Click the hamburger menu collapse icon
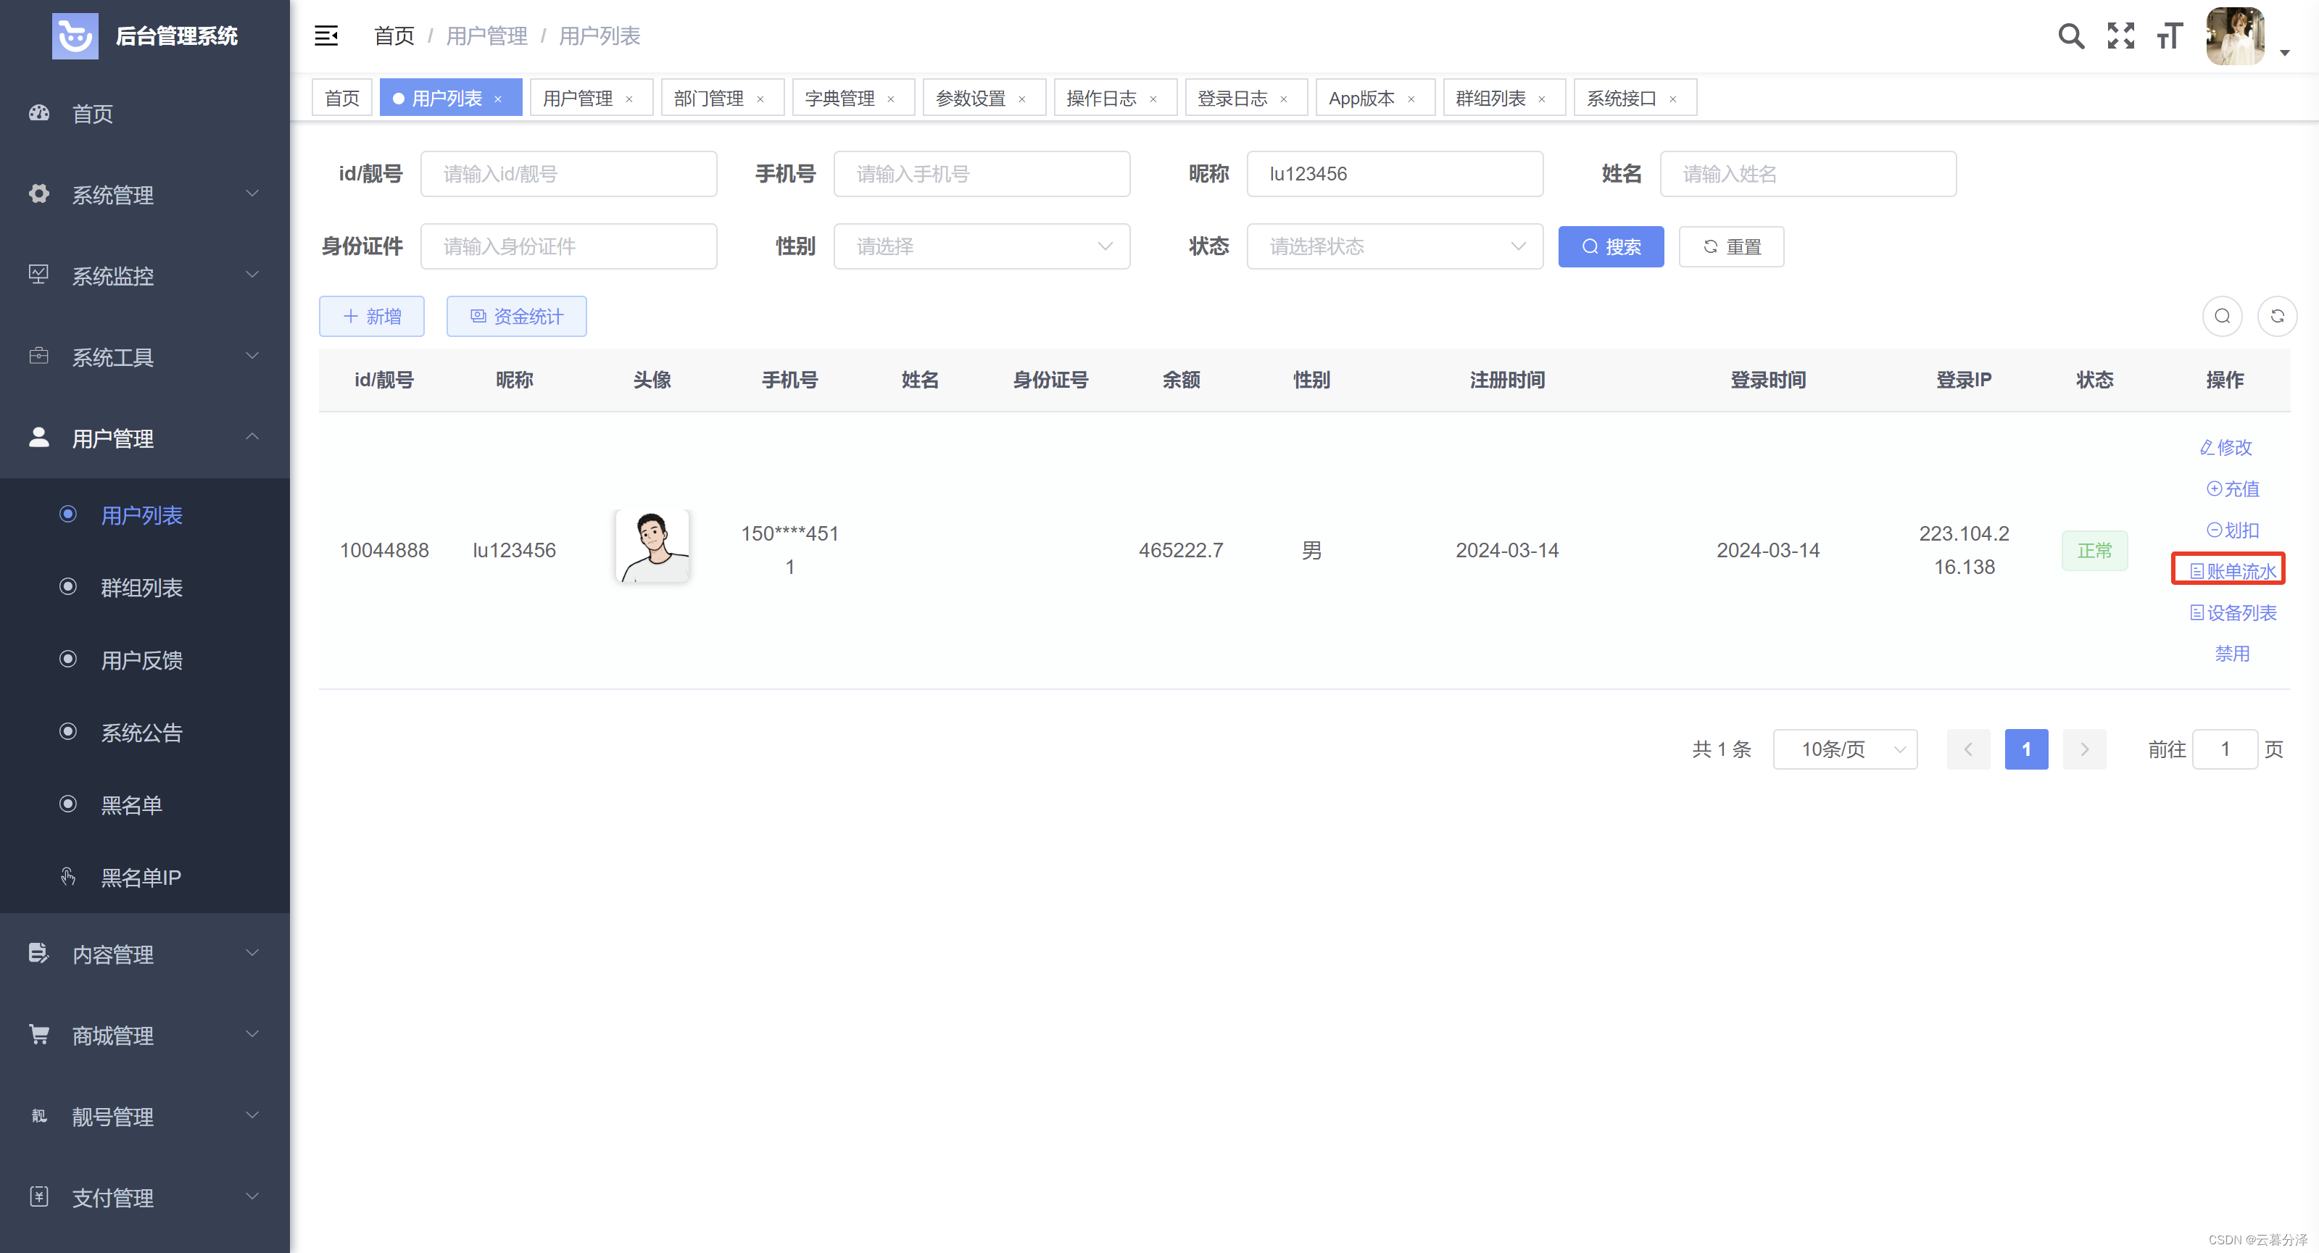Image resolution: width=2319 pixels, height=1253 pixels. click(326, 36)
